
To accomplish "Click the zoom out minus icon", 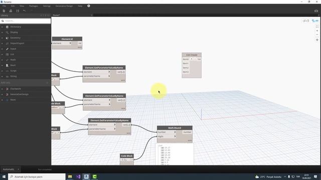I will point(317,34).
